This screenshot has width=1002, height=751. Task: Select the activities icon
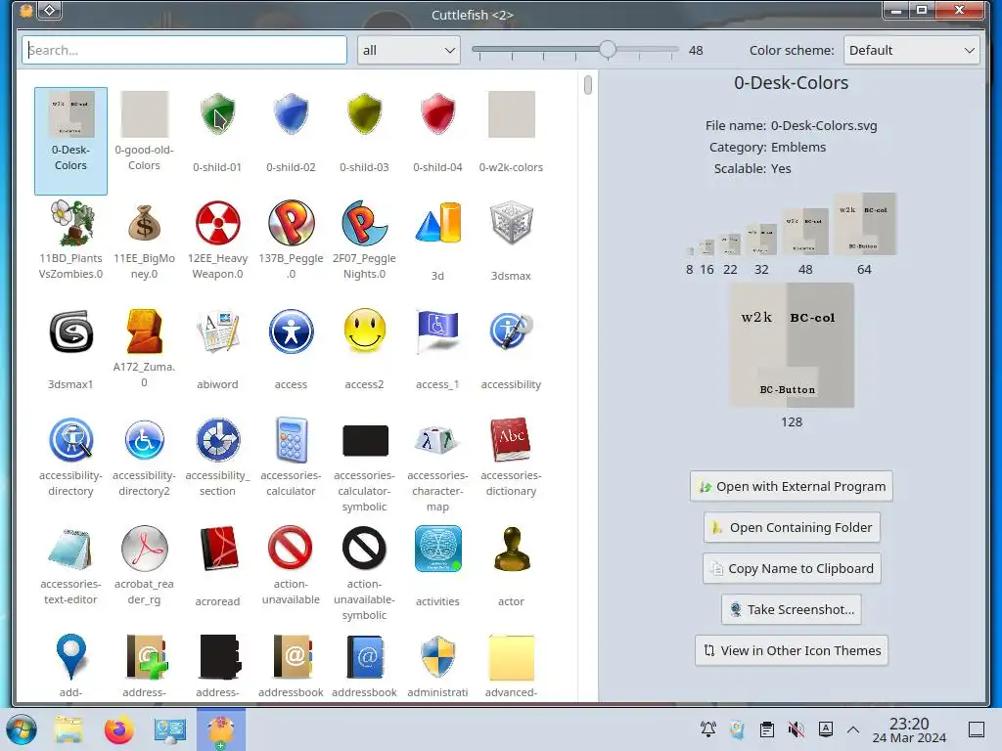[437, 549]
